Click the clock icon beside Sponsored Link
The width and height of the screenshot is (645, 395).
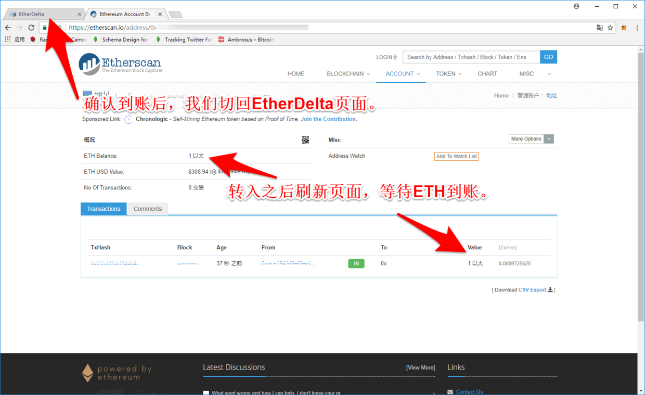coord(128,119)
